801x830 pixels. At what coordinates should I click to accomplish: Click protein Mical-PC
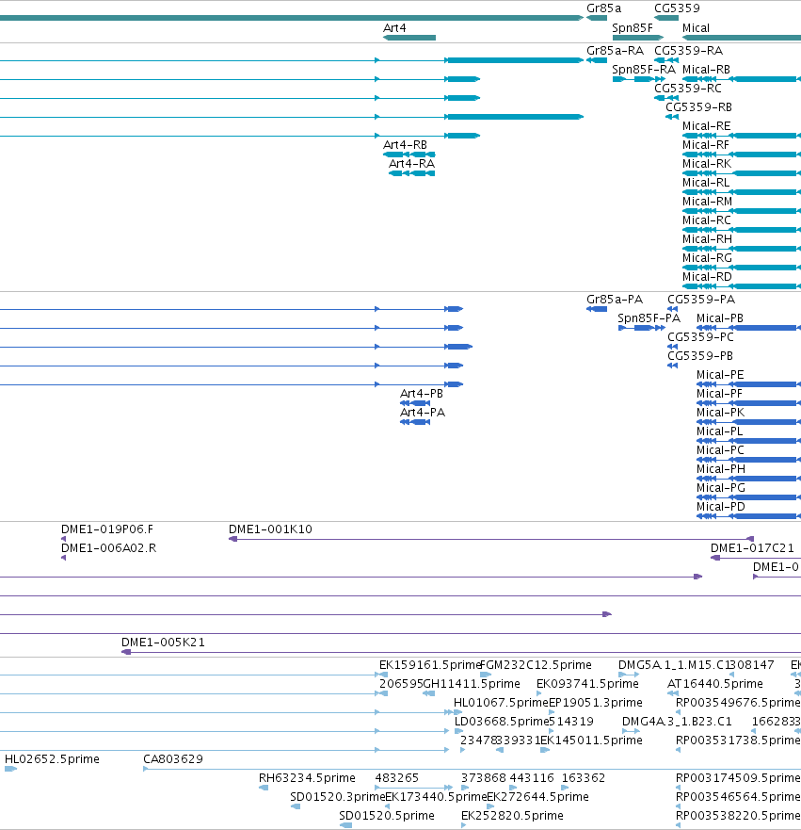coord(748,460)
